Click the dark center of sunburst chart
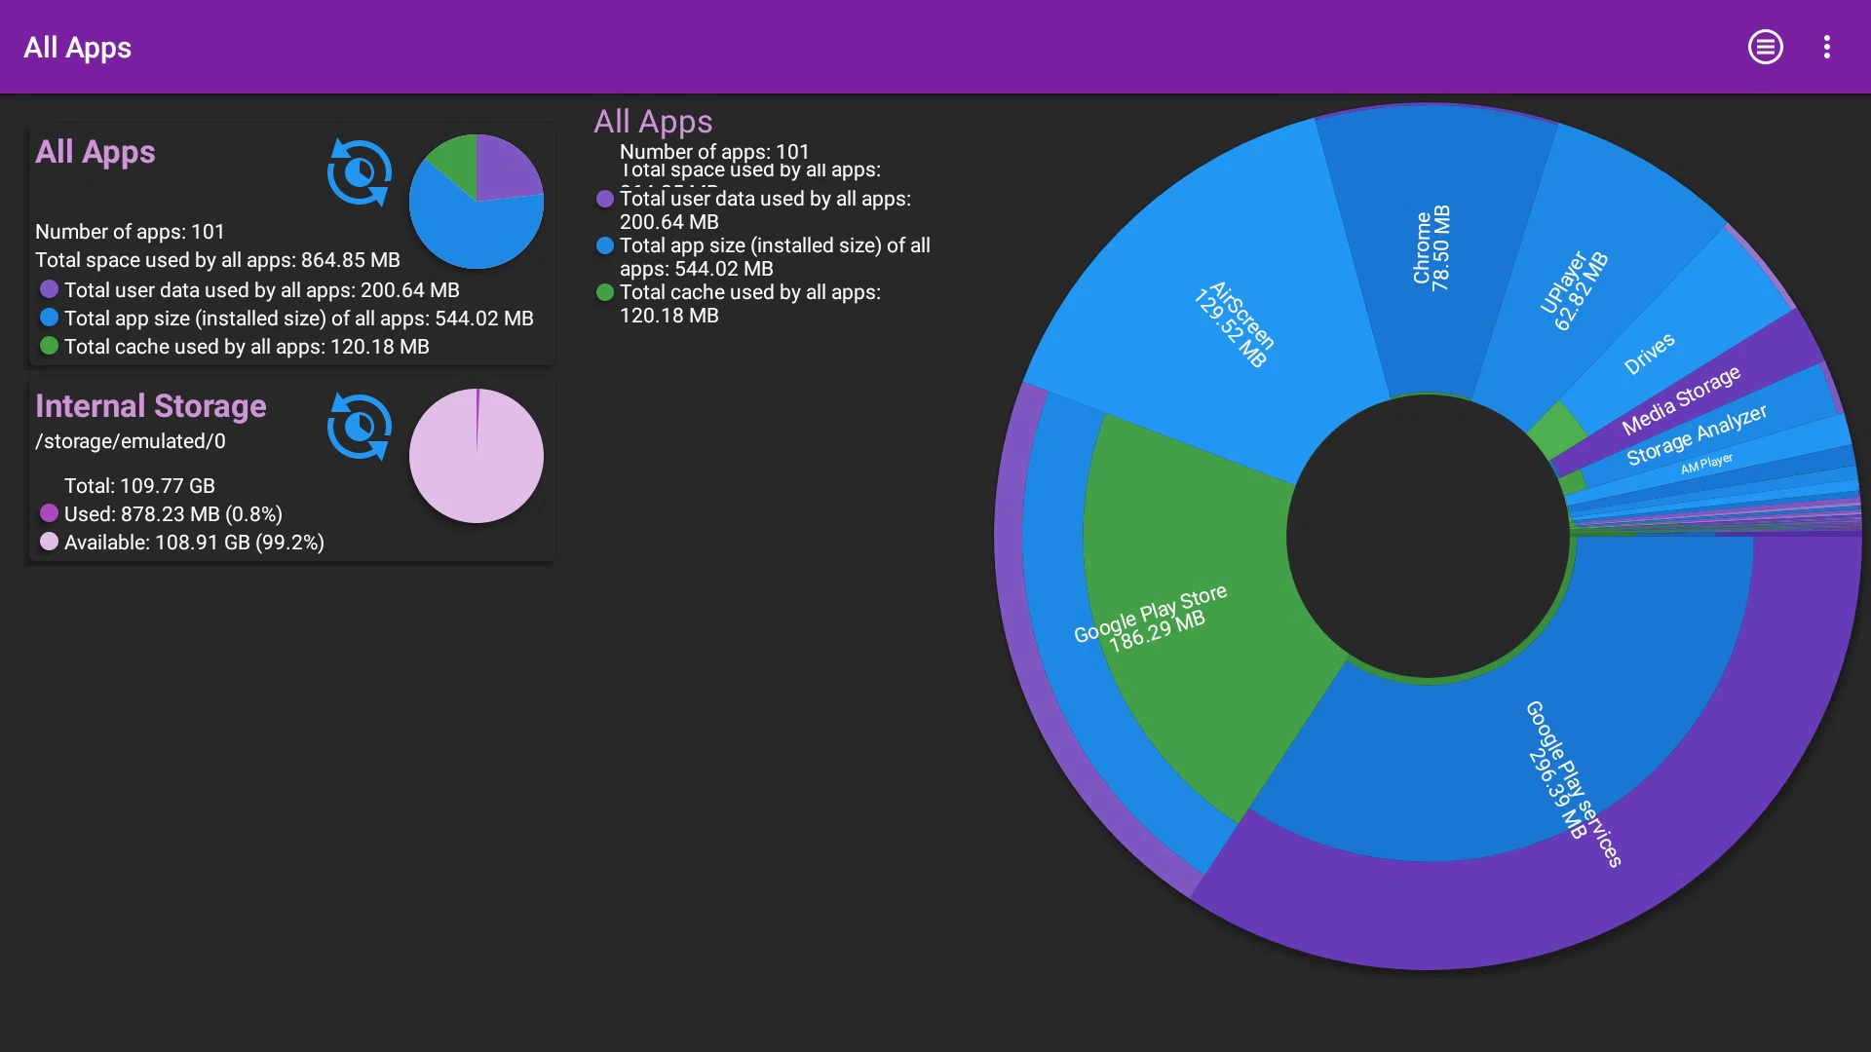Image resolution: width=1871 pixels, height=1052 pixels. point(1428,537)
